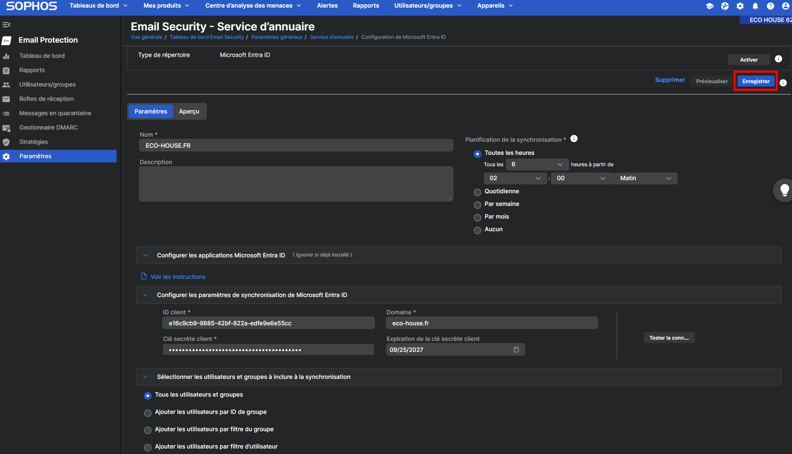Screen dimensions: 792x454
Task: Open the Tableaux de bord menu
Action: (x=98, y=5)
